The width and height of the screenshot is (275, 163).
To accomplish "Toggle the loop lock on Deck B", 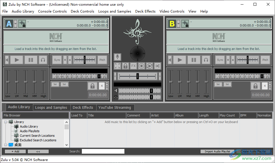I will pyautogui.click(x=255, y=86).
